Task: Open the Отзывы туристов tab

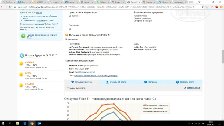Action: click(81, 82)
